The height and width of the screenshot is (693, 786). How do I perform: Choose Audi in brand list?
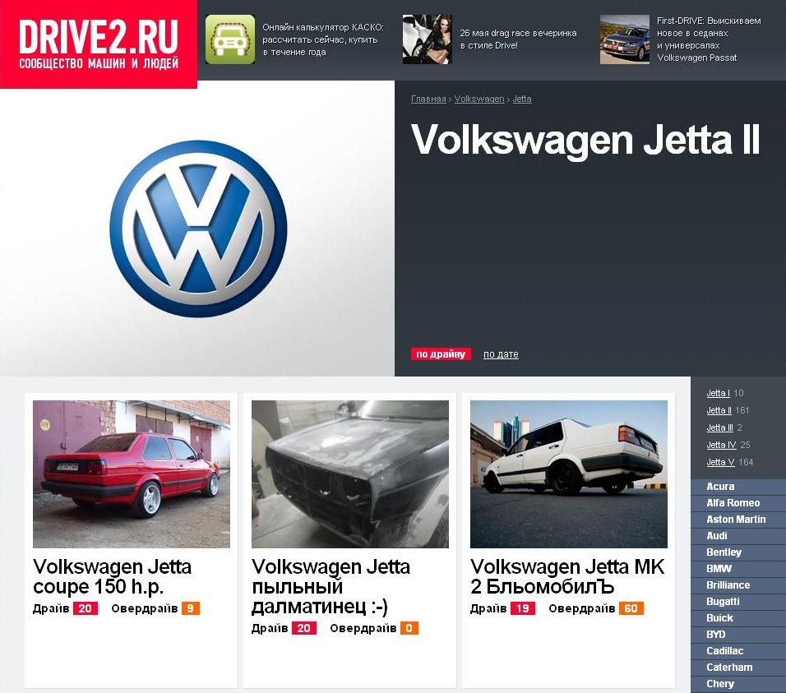(x=738, y=536)
